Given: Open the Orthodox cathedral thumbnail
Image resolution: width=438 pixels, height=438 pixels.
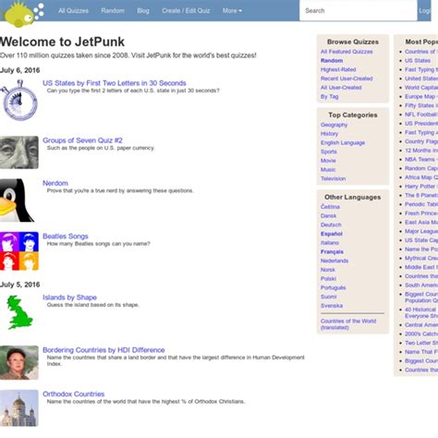Looking at the screenshot, I should [x=19, y=408].
